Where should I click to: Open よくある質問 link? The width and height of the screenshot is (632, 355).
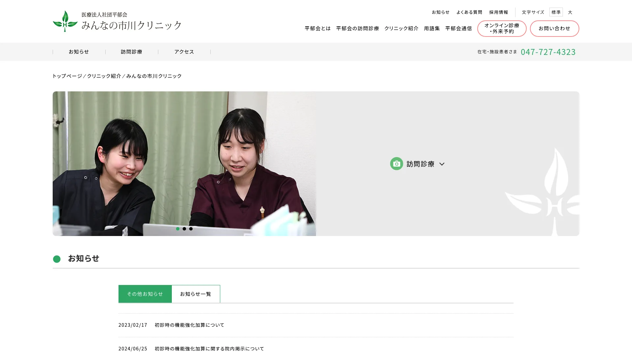pos(469,12)
